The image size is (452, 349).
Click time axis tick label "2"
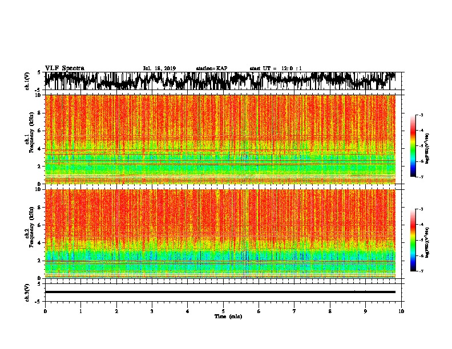coord(116,311)
